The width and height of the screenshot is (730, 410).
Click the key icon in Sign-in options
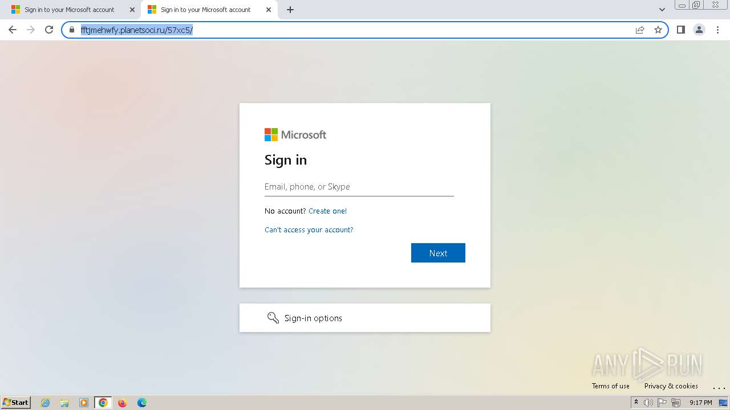[273, 318]
